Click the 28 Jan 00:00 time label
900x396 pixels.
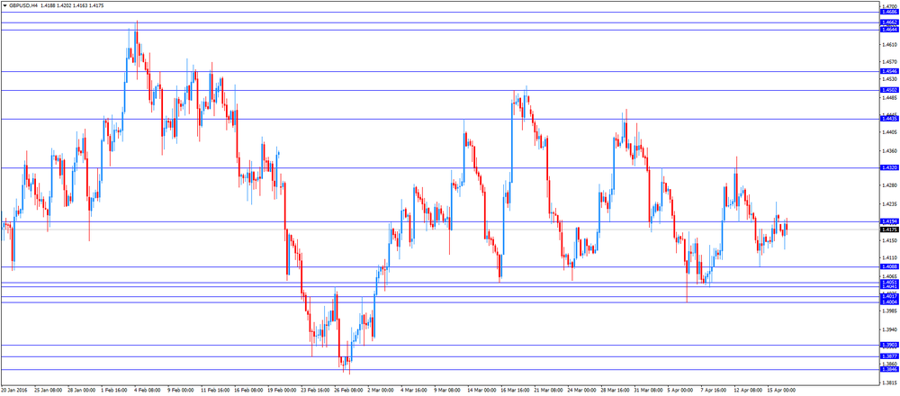(82, 389)
